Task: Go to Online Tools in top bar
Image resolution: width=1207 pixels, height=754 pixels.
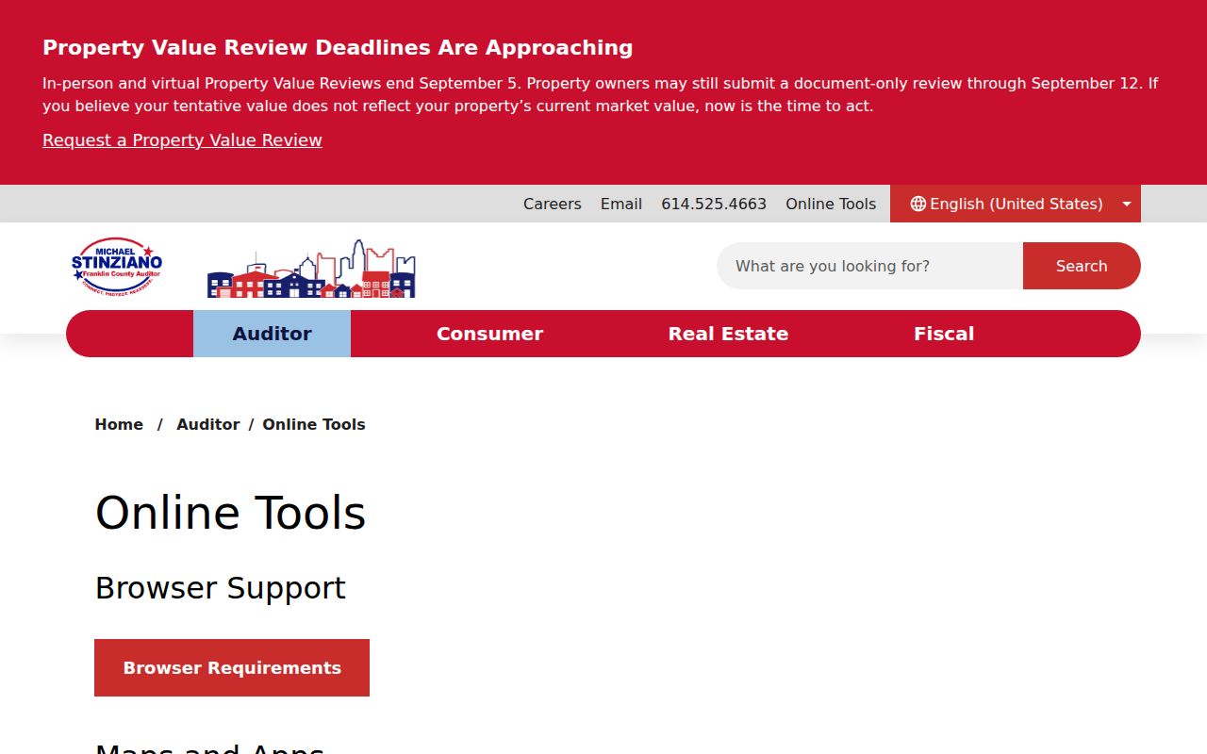Action: tap(831, 204)
